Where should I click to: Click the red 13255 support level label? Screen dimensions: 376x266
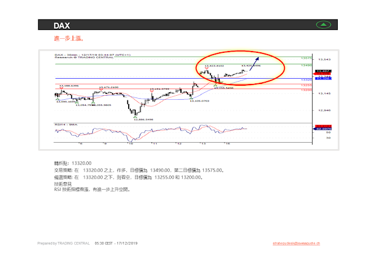click(307, 85)
